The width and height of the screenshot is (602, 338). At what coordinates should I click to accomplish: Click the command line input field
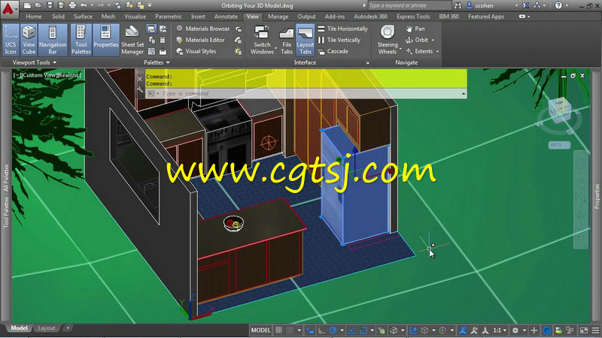tap(307, 93)
